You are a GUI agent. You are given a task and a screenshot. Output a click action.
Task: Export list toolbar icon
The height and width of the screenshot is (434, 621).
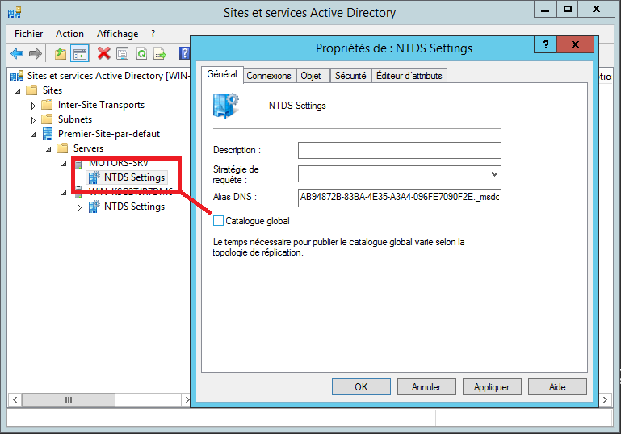[160, 53]
